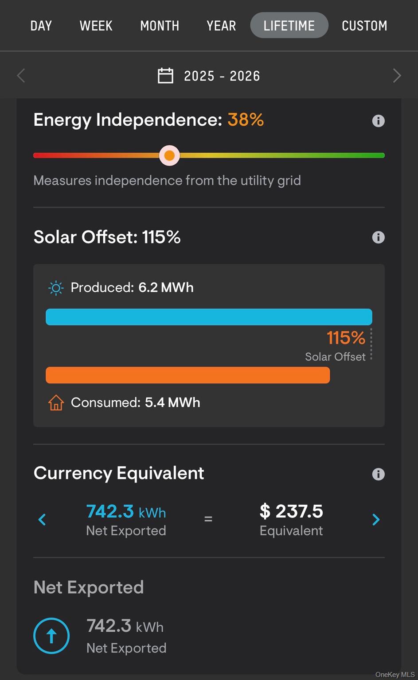Open Energy Independence info icon
This screenshot has height=680, width=418.
pos(378,121)
